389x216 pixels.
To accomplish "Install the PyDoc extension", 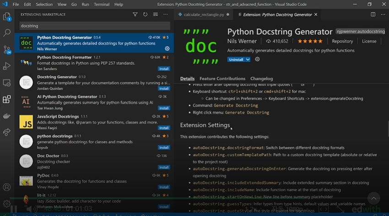I will click(x=164, y=187).
